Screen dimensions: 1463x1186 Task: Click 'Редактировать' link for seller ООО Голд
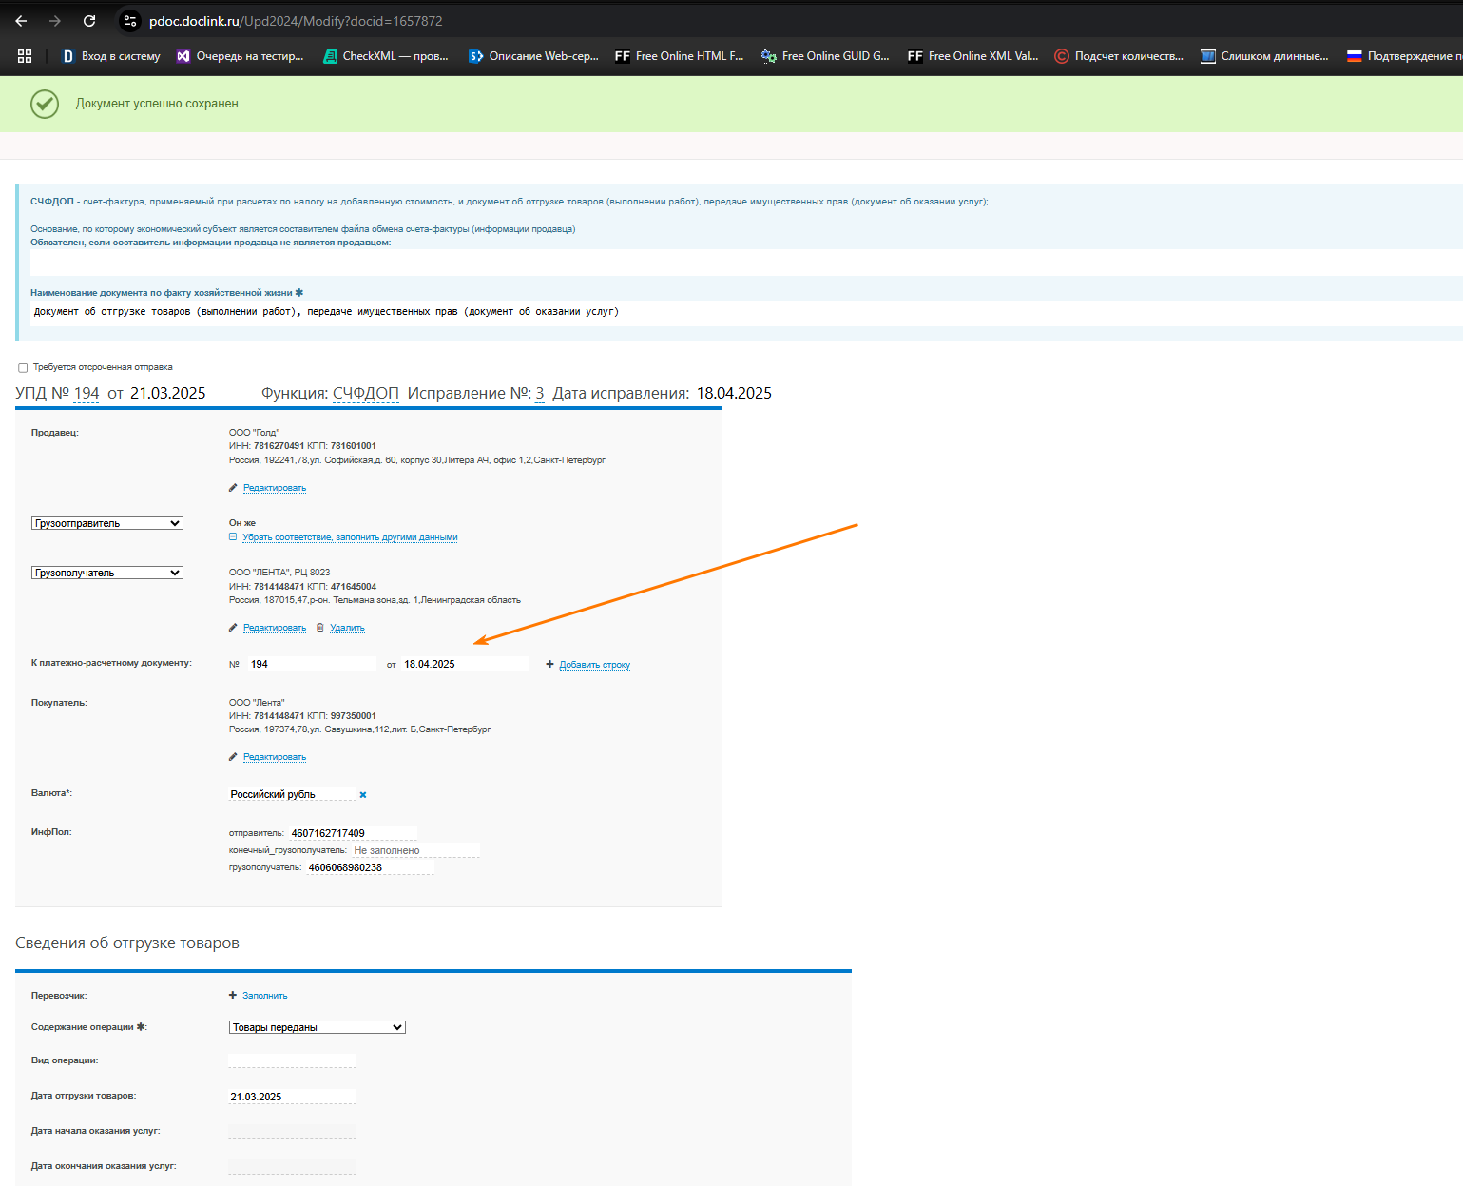click(x=275, y=488)
